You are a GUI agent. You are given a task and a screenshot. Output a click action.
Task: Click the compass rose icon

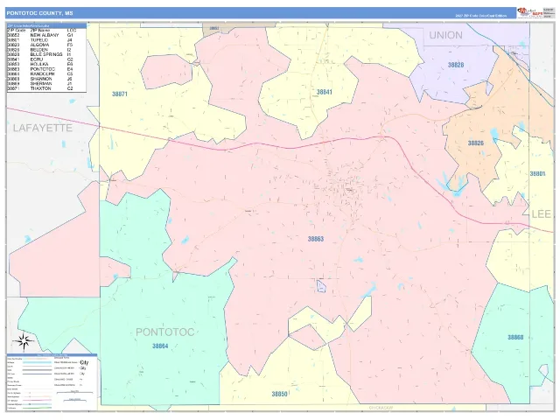pyautogui.click(x=24, y=341)
